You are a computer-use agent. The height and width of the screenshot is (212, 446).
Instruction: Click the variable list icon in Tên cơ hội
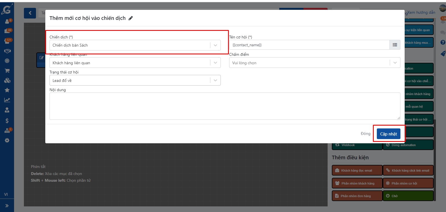tap(395, 45)
